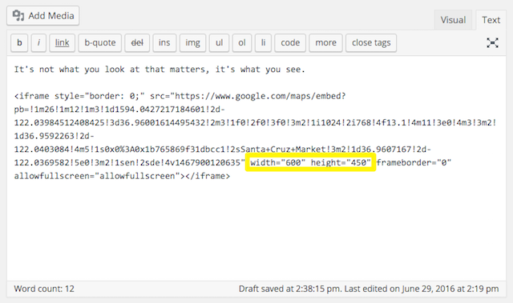Image resolution: width=513 pixels, height=303 pixels.
Task: Insert a hyperlink using link button
Action: click(x=63, y=42)
